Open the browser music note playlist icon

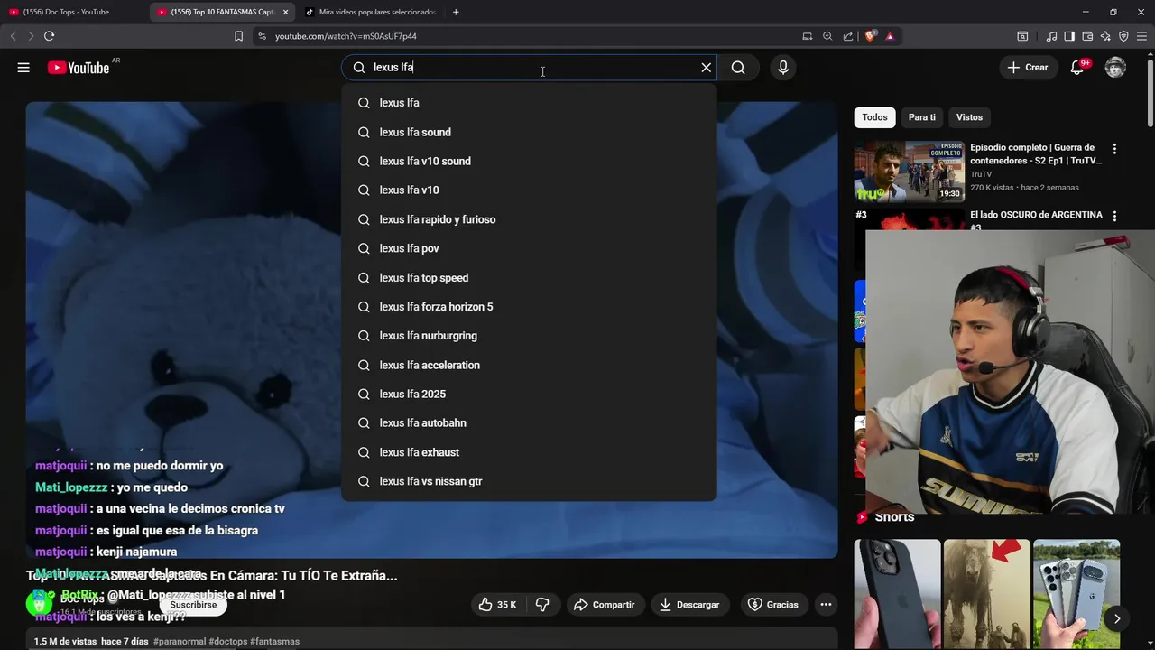[x=1051, y=36]
